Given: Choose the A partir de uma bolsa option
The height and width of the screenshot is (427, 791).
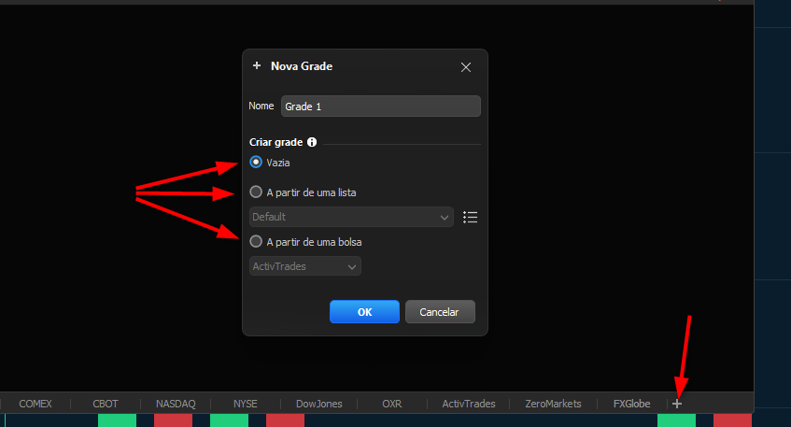Looking at the screenshot, I should [x=256, y=241].
